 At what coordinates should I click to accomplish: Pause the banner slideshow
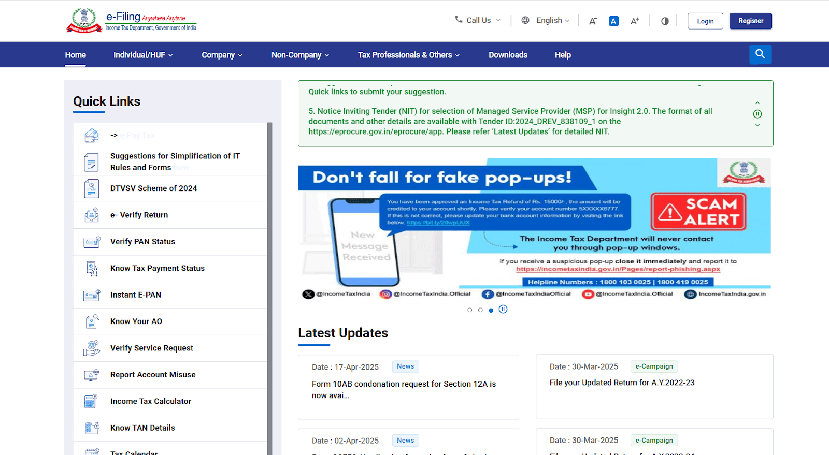click(x=503, y=309)
